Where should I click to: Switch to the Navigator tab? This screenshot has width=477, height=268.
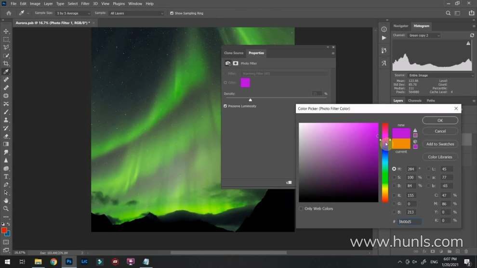401,26
